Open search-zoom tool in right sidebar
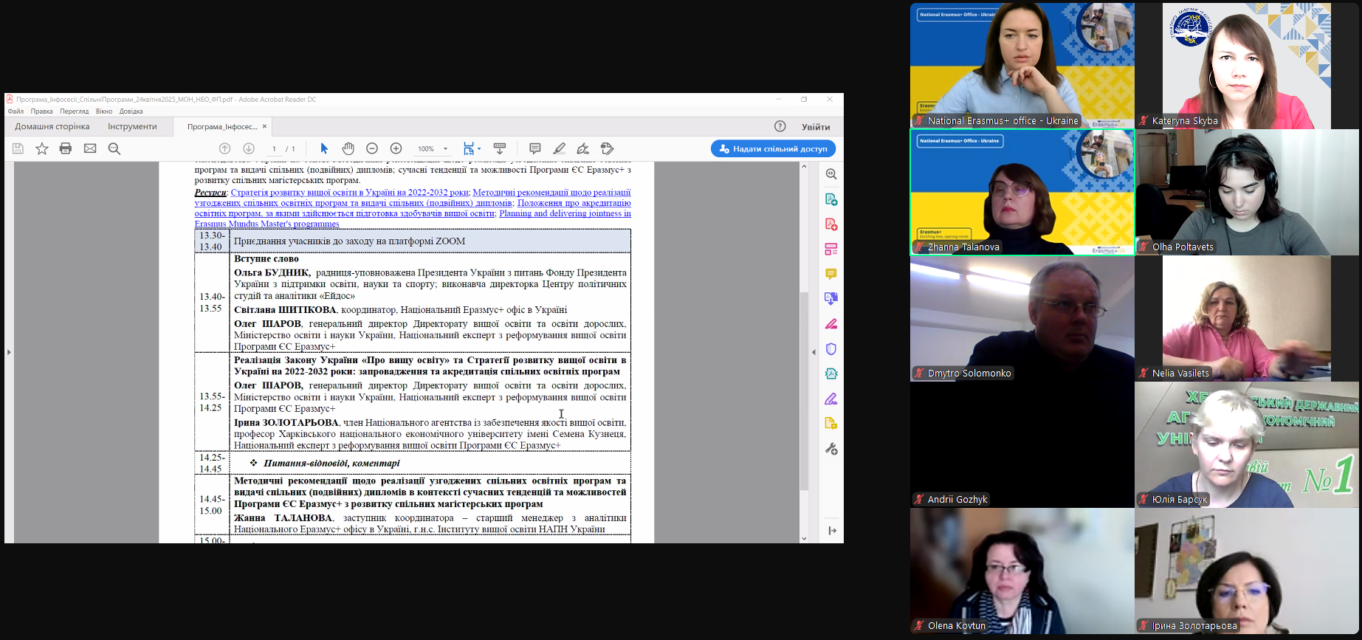This screenshot has width=1362, height=640. (831, 174)
